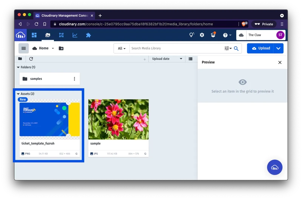Click the ticket_template_fuzruh file name

pos(38,143)
